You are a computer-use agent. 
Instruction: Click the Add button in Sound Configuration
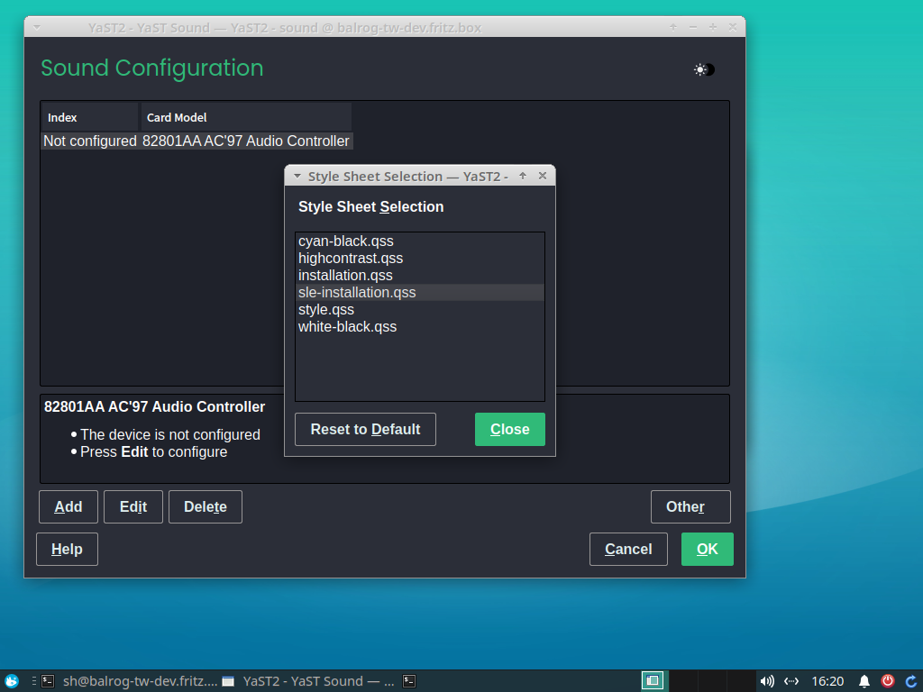click(x=69, y=506)
